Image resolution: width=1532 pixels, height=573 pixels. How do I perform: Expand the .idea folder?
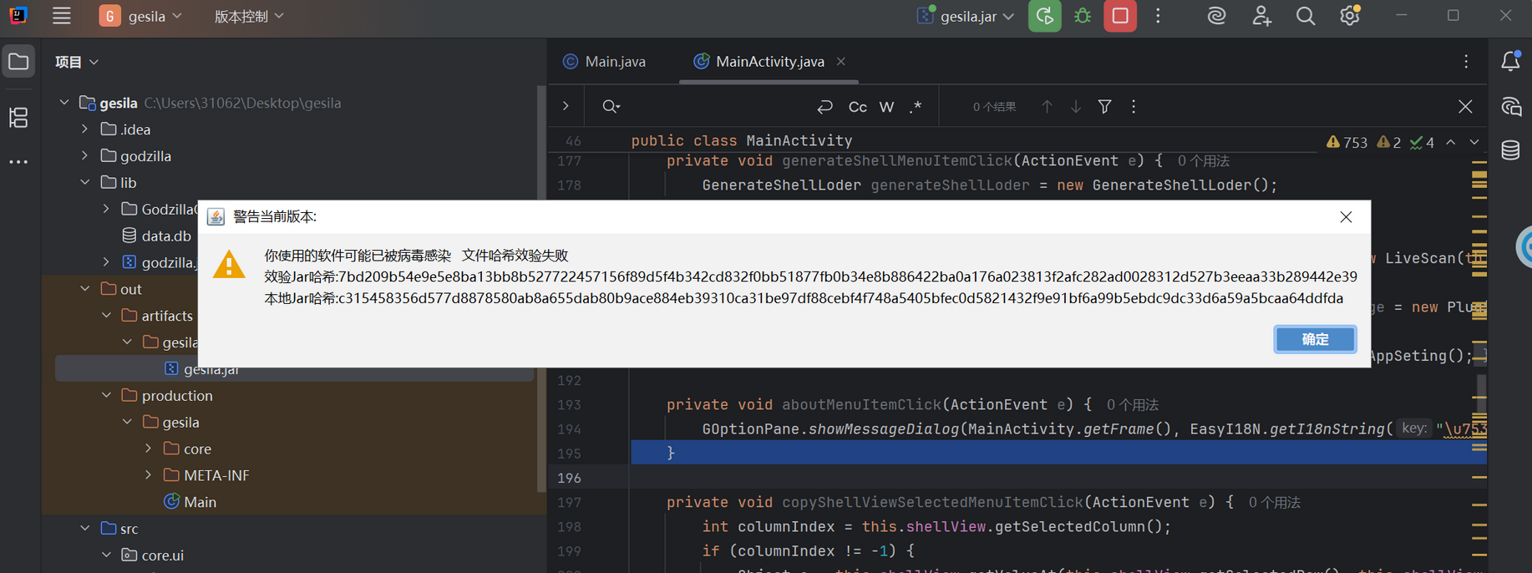85,129
